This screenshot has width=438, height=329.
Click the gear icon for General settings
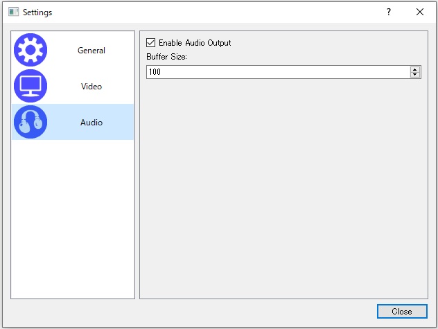(30, 50)
